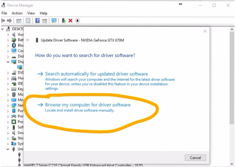Image resolution: width=237 pixels, height=167 pixels.
Task: Select the Software devices (Sof) row label
Action: (21, 127)
